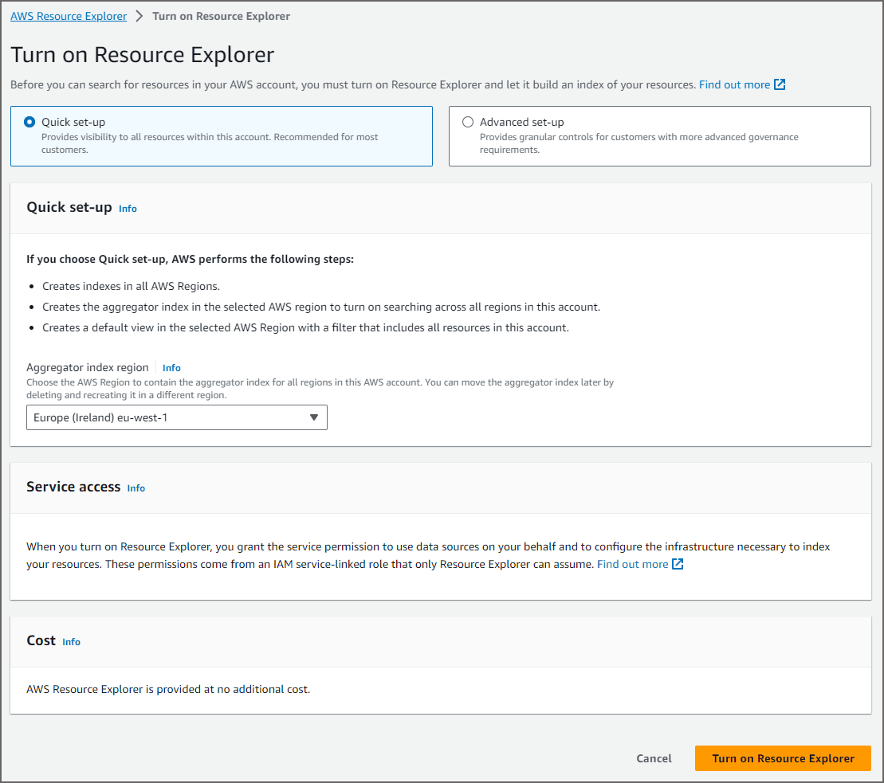Click the dropdown arrow for eu-west-1 region
Viewport: 884px width, 783px height.
314,417
